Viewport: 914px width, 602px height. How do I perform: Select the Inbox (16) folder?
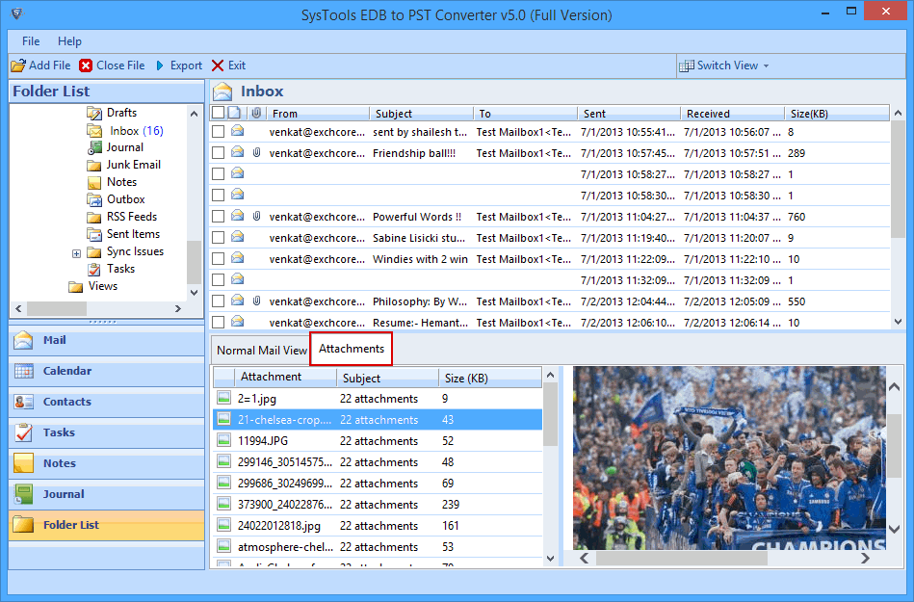pos(137,131)
